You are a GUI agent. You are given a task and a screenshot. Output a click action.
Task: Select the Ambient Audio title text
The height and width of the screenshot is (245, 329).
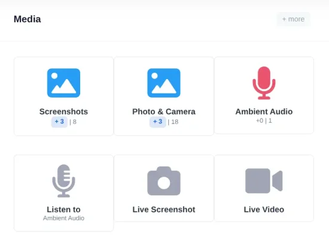pos(264,111)
